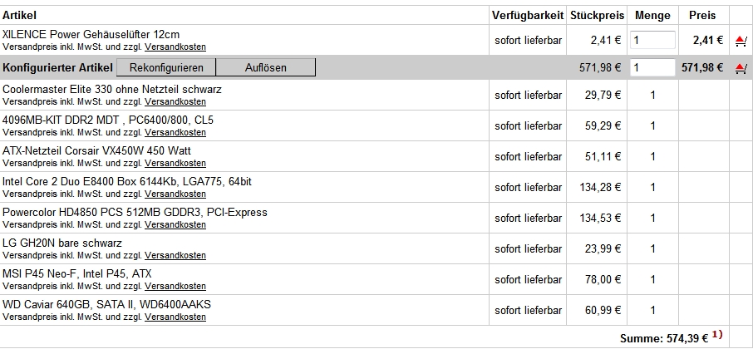This screenshot has height=349, width=753.
Task: Open Versandkosten link under 4096MB-KIT DDR2
Action: coord(175,132)
